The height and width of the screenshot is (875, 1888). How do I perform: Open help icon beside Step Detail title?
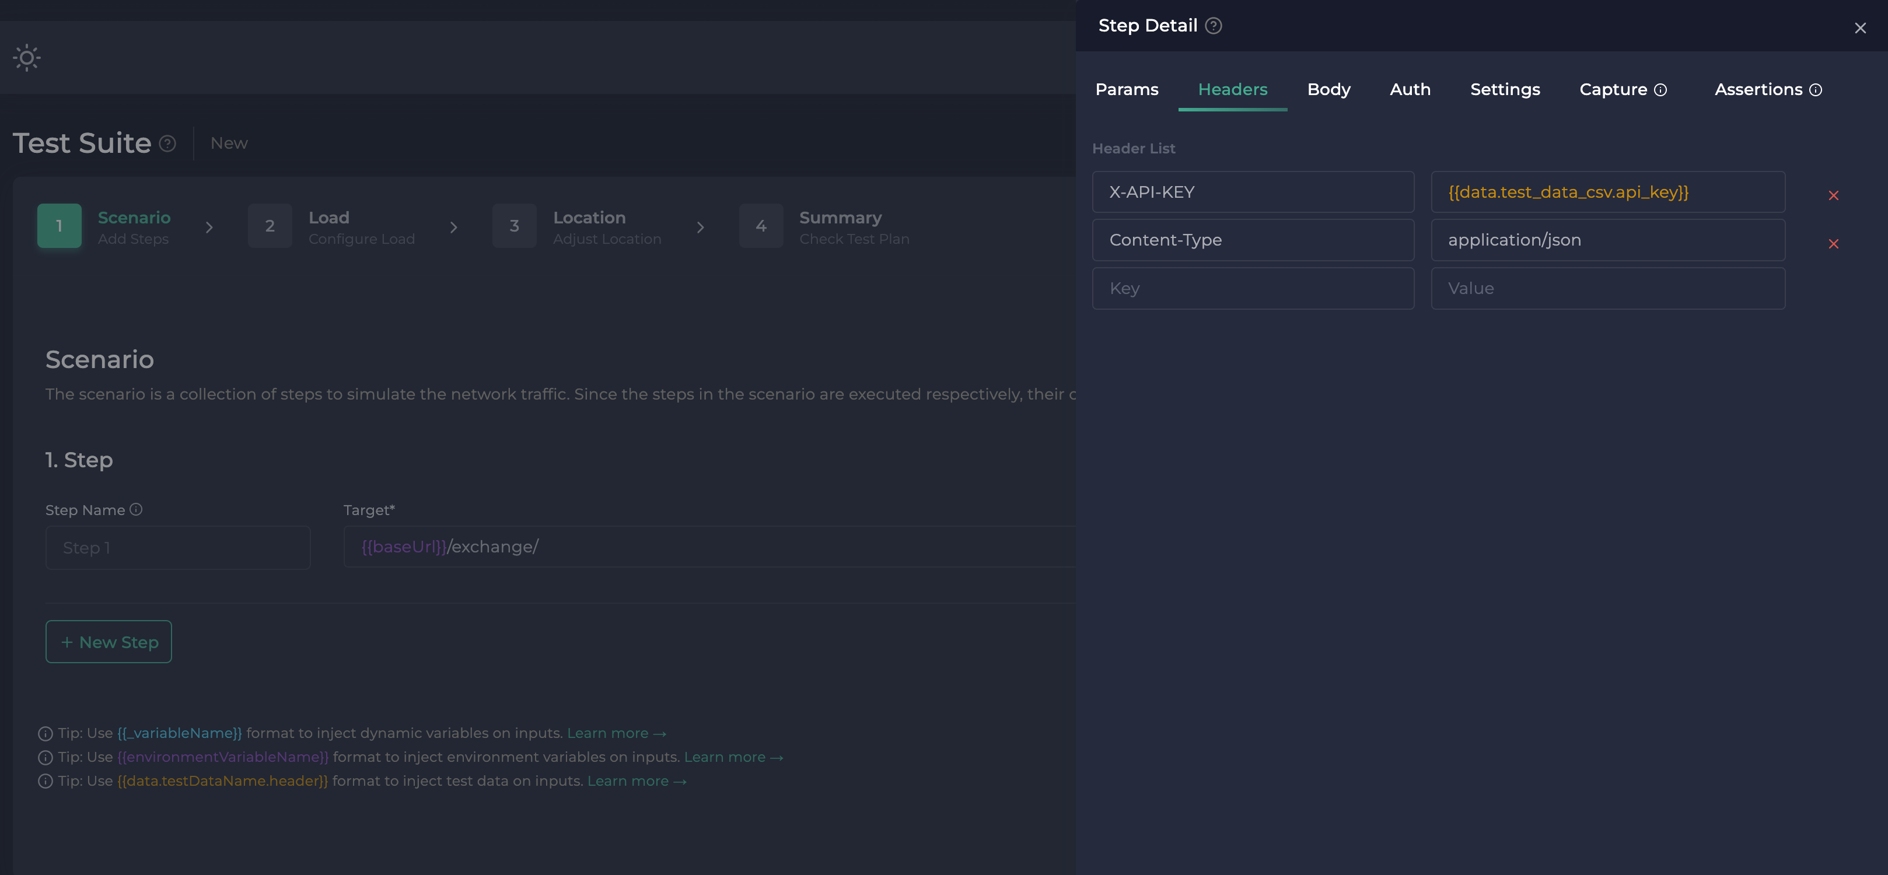tap(1215, 25)
